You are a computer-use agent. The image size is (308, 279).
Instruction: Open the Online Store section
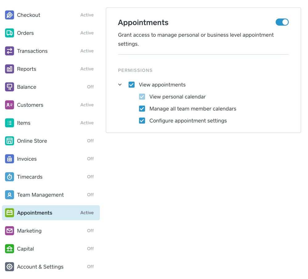[32, 141]
